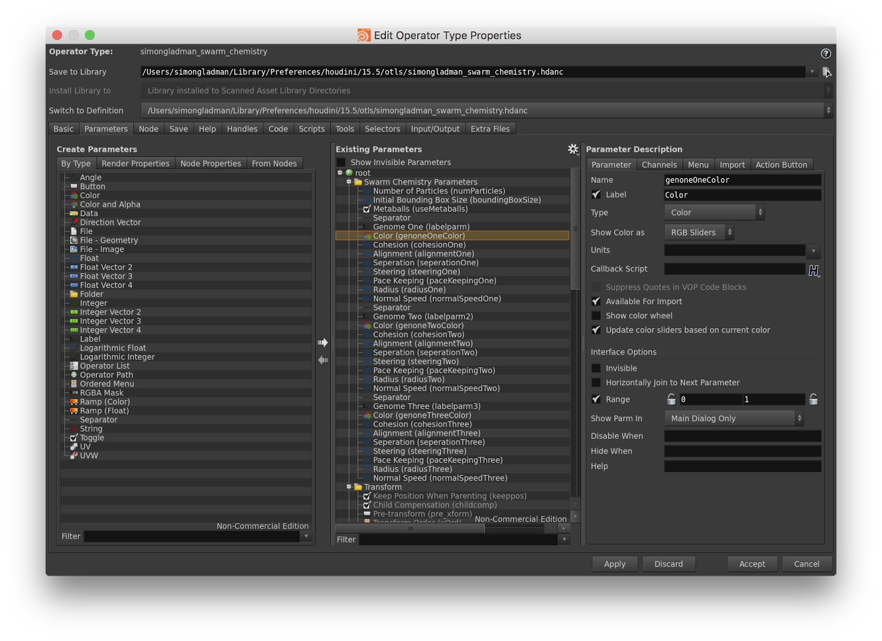
Task: Open the Type dropdown showing Color
Action: [714, 213]
